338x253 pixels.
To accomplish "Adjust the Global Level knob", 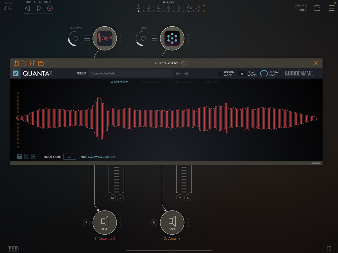I will coord(264,73).
